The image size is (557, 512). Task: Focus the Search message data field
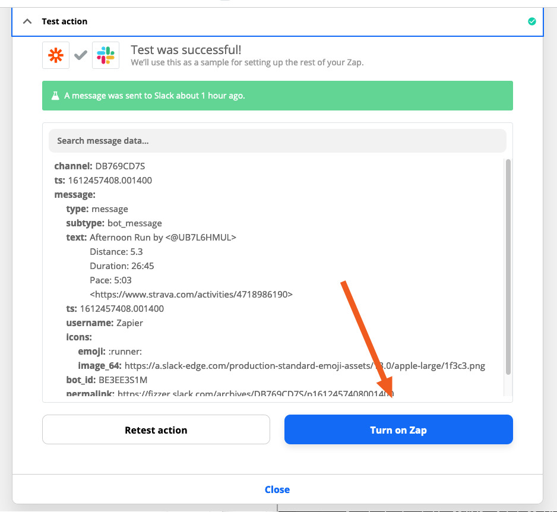coord(277,141)
